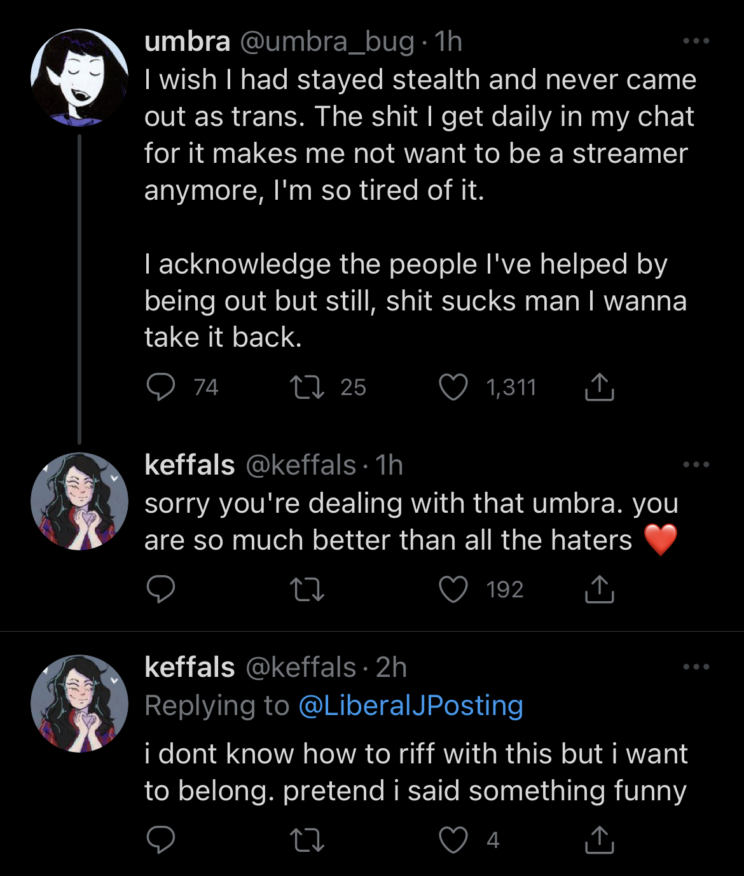Open the @LiberalJPosting mention link
The width and height of the screenshot is (744, 876).
[x=410, y=706]
